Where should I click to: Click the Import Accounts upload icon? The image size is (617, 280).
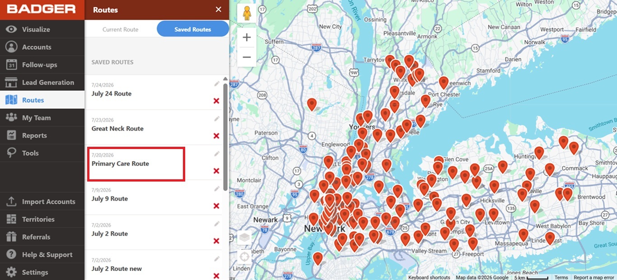[x=11, y=201]
